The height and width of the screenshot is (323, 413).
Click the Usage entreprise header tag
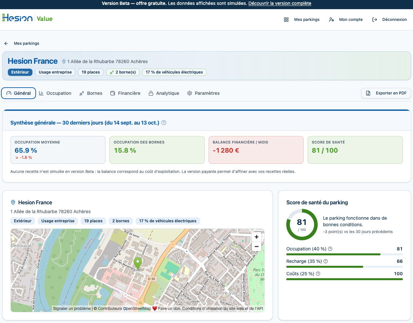coord(55,72)
